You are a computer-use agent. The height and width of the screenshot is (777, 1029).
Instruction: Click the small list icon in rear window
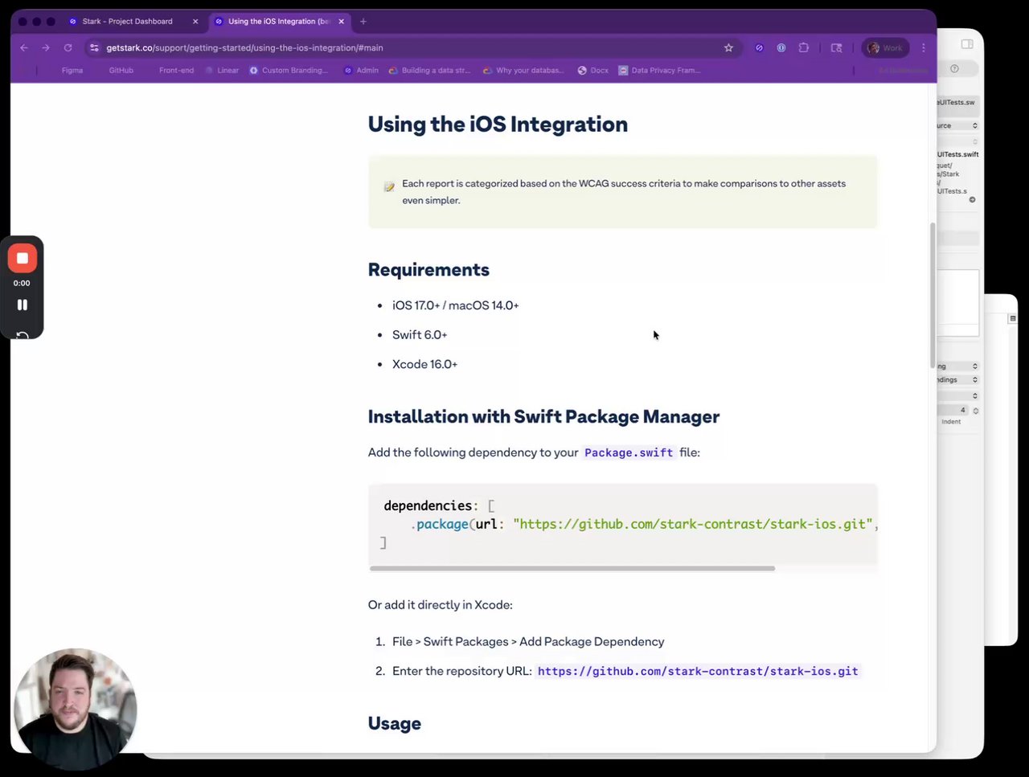click(1012, 319)
